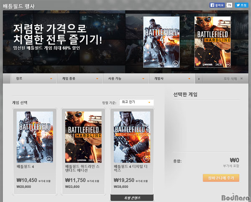Click 배틀필드 4 디지털 디럭스 title
Image resolution: width=251 pixels, height=202 pixels.
click(131, 168)
